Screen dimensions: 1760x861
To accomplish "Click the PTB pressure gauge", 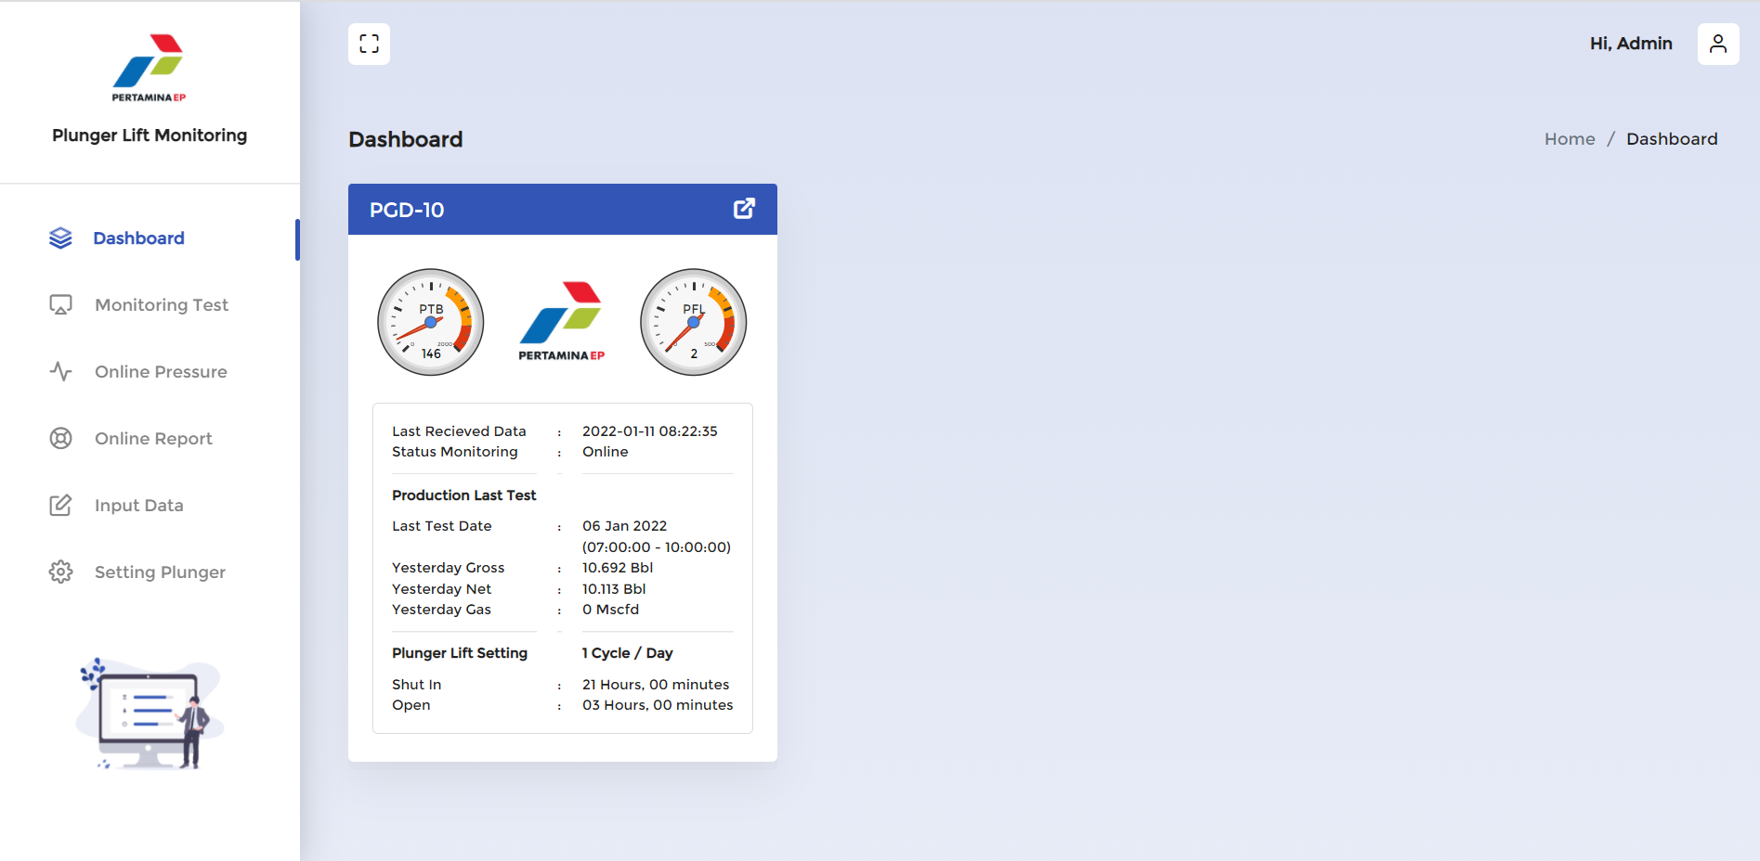I will pyautogui.click(x=431, y=322).
